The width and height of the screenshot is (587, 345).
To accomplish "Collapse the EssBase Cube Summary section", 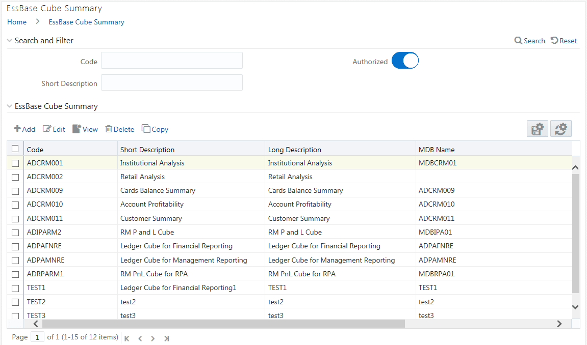I will 10,106.
